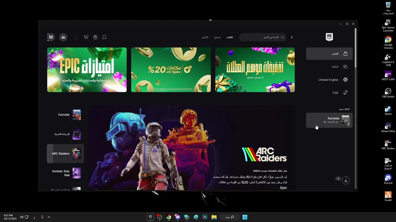The width and height of the screenshot is (396, 222).
Task: Open the Recycle Bin desktop icon
Action: click(x=388, y=8)
